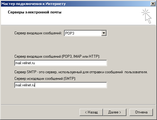Close the Internet connection wizard window
The width and height of the screenshot is (157, 120).
[153, 4]
